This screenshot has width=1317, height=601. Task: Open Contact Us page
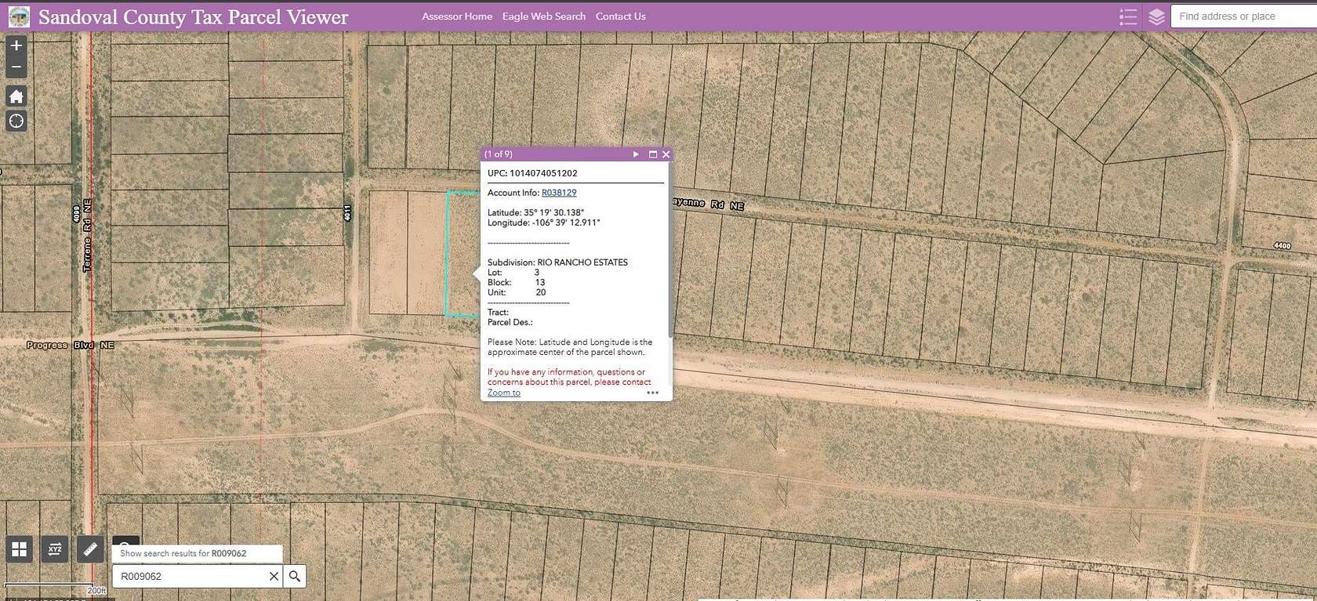pos(621,16)
